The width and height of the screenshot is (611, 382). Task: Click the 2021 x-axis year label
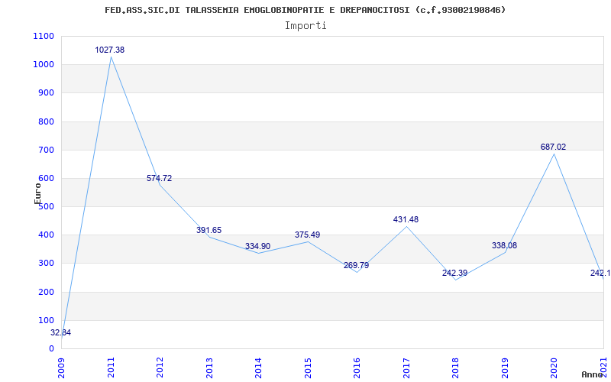click(x=603, y=368)
